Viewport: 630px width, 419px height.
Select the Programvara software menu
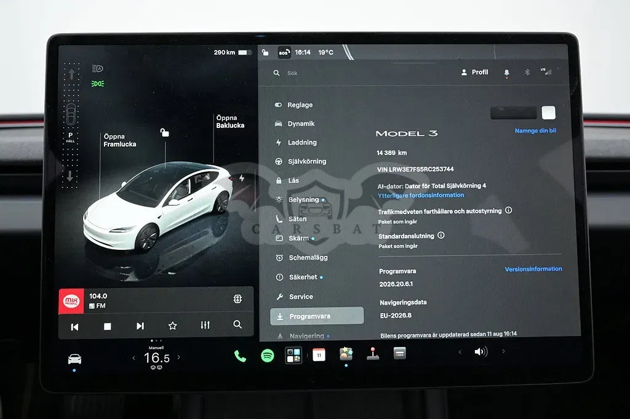[317, 316]
